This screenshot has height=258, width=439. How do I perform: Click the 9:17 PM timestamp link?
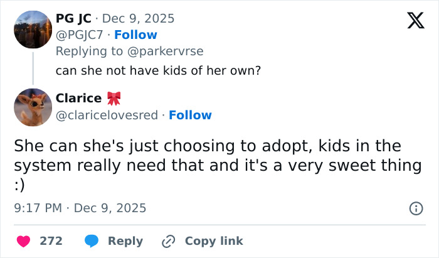pos(80,207)
